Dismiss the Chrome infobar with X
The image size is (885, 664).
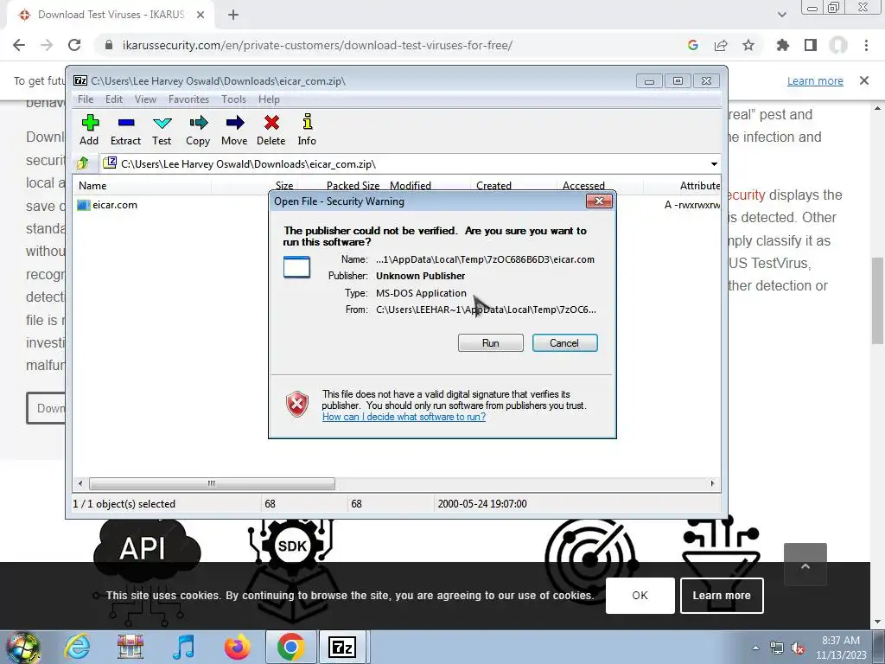coord(864,80)
